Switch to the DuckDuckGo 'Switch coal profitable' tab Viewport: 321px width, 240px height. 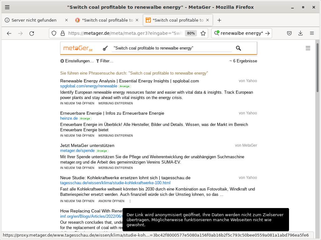click(x=108, y=20)
